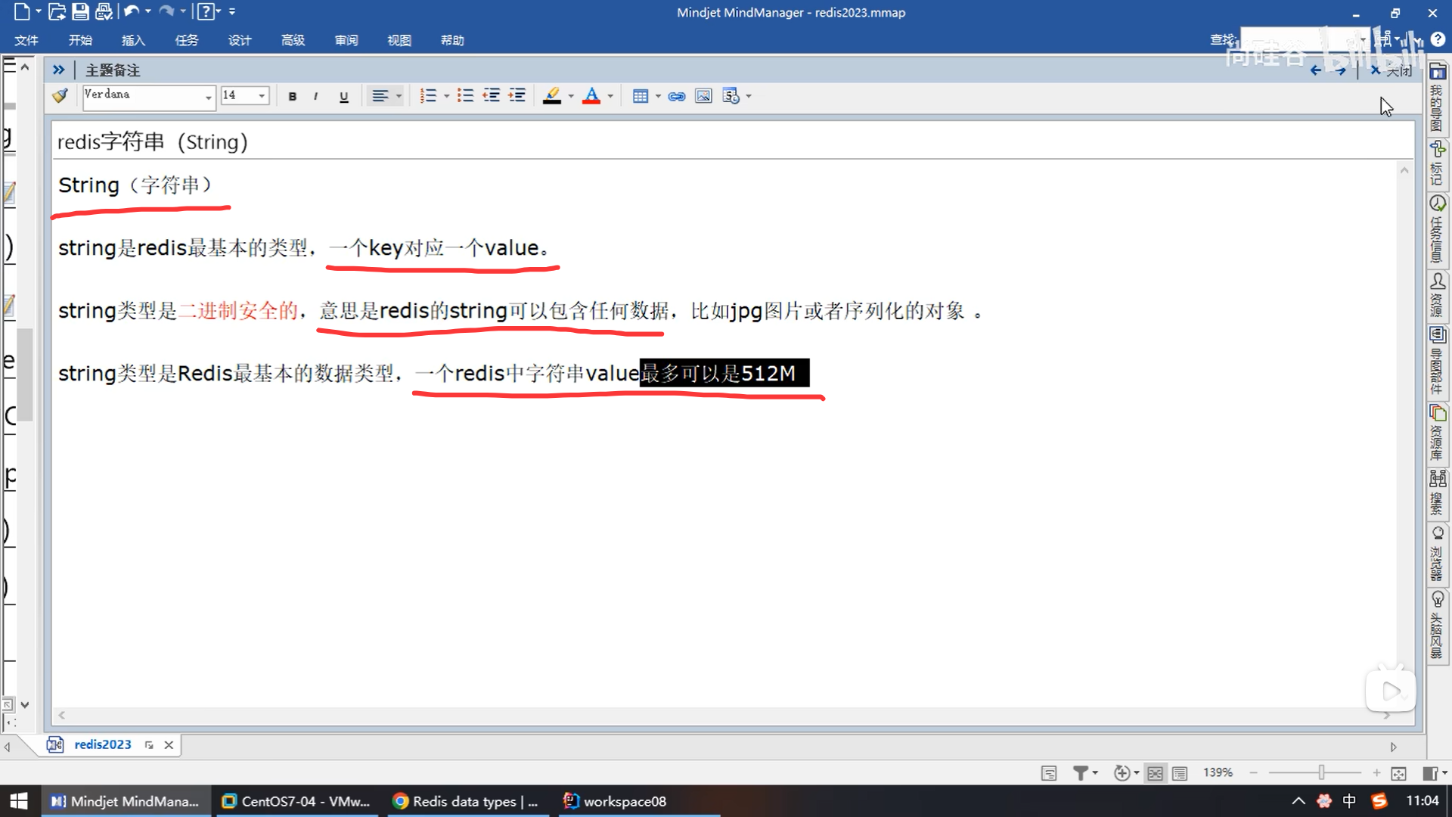Open the 插入 menu

coord(133,40)
